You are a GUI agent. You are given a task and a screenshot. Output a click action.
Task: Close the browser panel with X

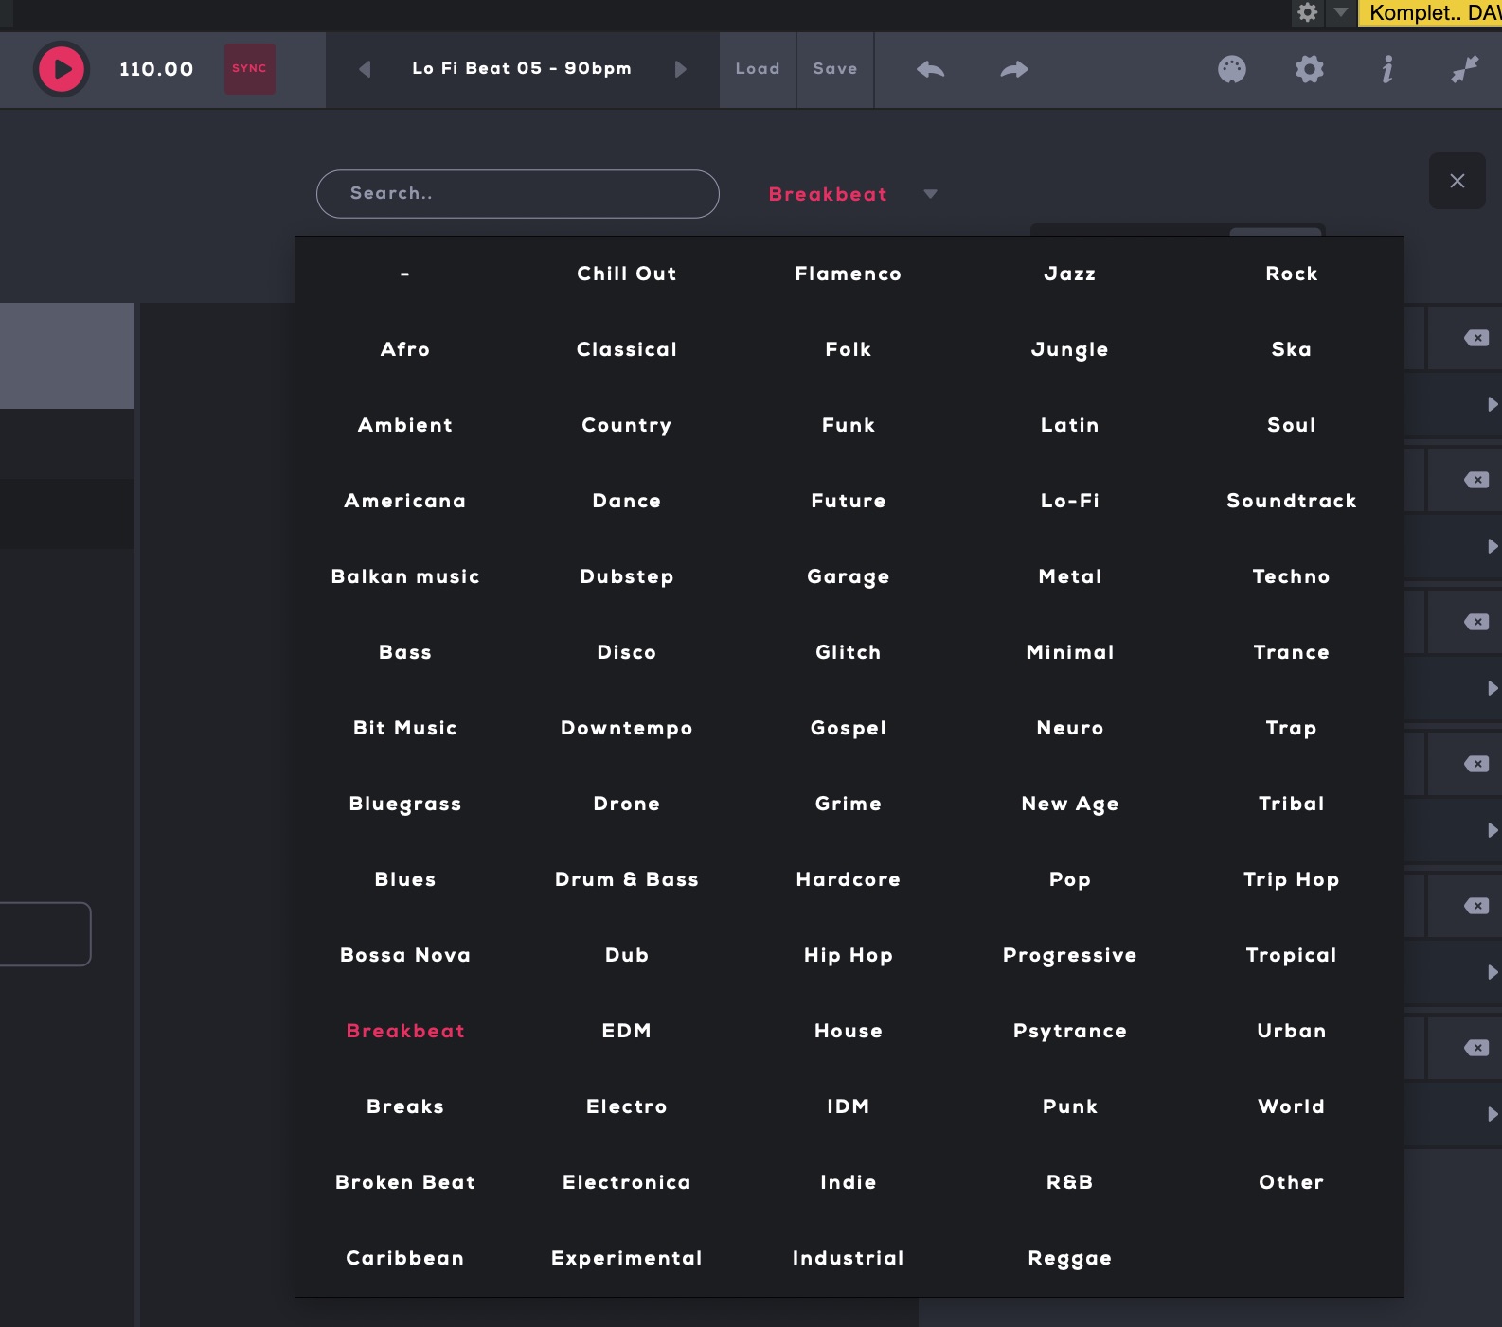pos(1457,181)
